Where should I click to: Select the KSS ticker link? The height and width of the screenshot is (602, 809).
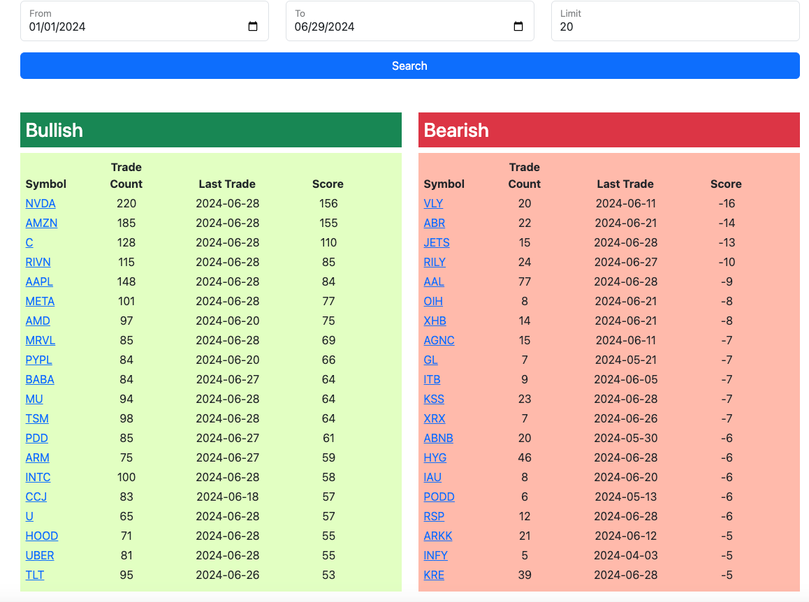point(434,399)
